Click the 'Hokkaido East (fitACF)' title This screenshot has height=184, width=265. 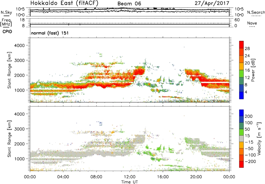(x=64, y=3)
